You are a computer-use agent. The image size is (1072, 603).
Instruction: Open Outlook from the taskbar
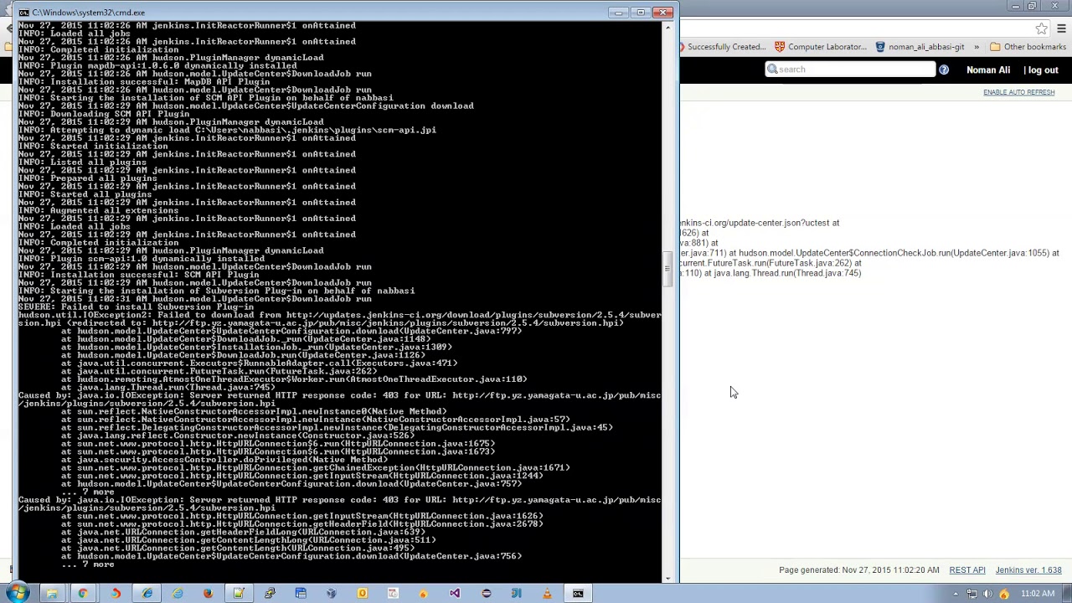pyautogui.click(x=362, y=594)
